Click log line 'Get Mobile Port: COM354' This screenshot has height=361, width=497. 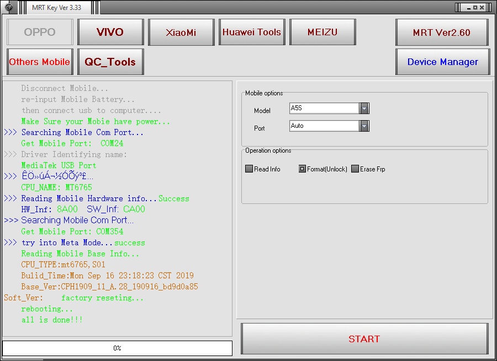tap(72, 231)
